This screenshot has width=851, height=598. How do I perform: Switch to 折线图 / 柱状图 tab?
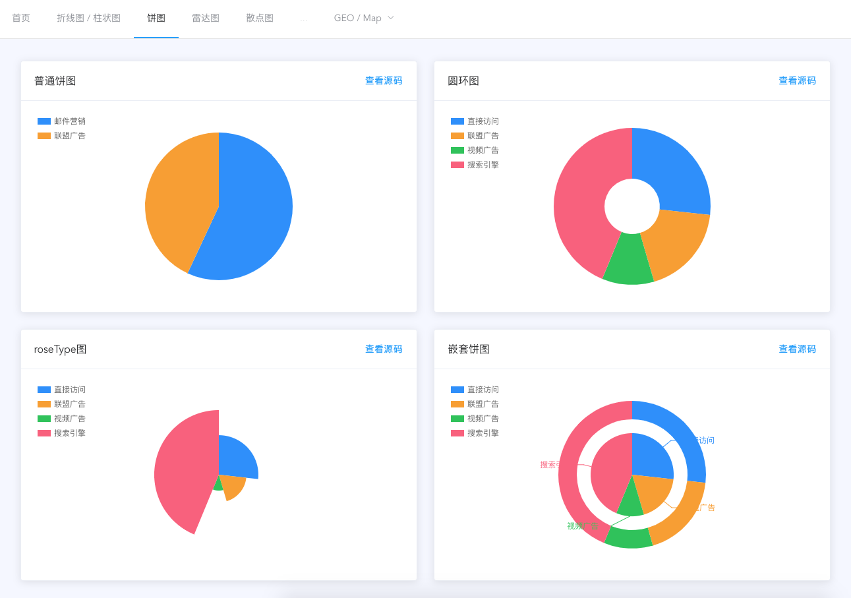88,18
